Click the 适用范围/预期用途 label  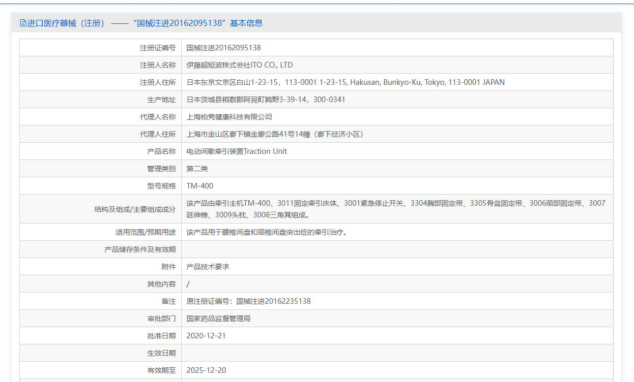(x=146, y=232)
